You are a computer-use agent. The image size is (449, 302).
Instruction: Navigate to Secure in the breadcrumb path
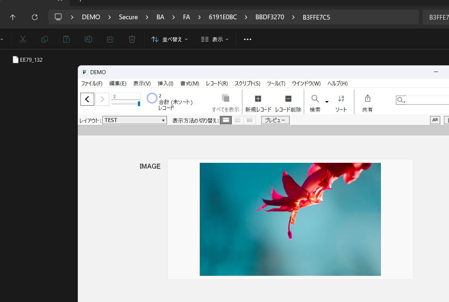tap(128, 17)
